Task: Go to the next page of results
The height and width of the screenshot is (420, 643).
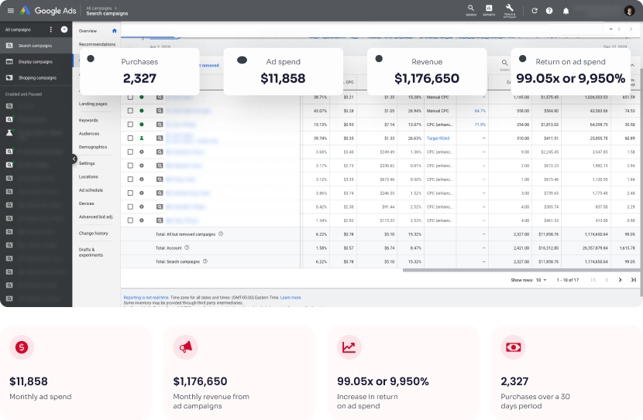Action: [620, 280]
